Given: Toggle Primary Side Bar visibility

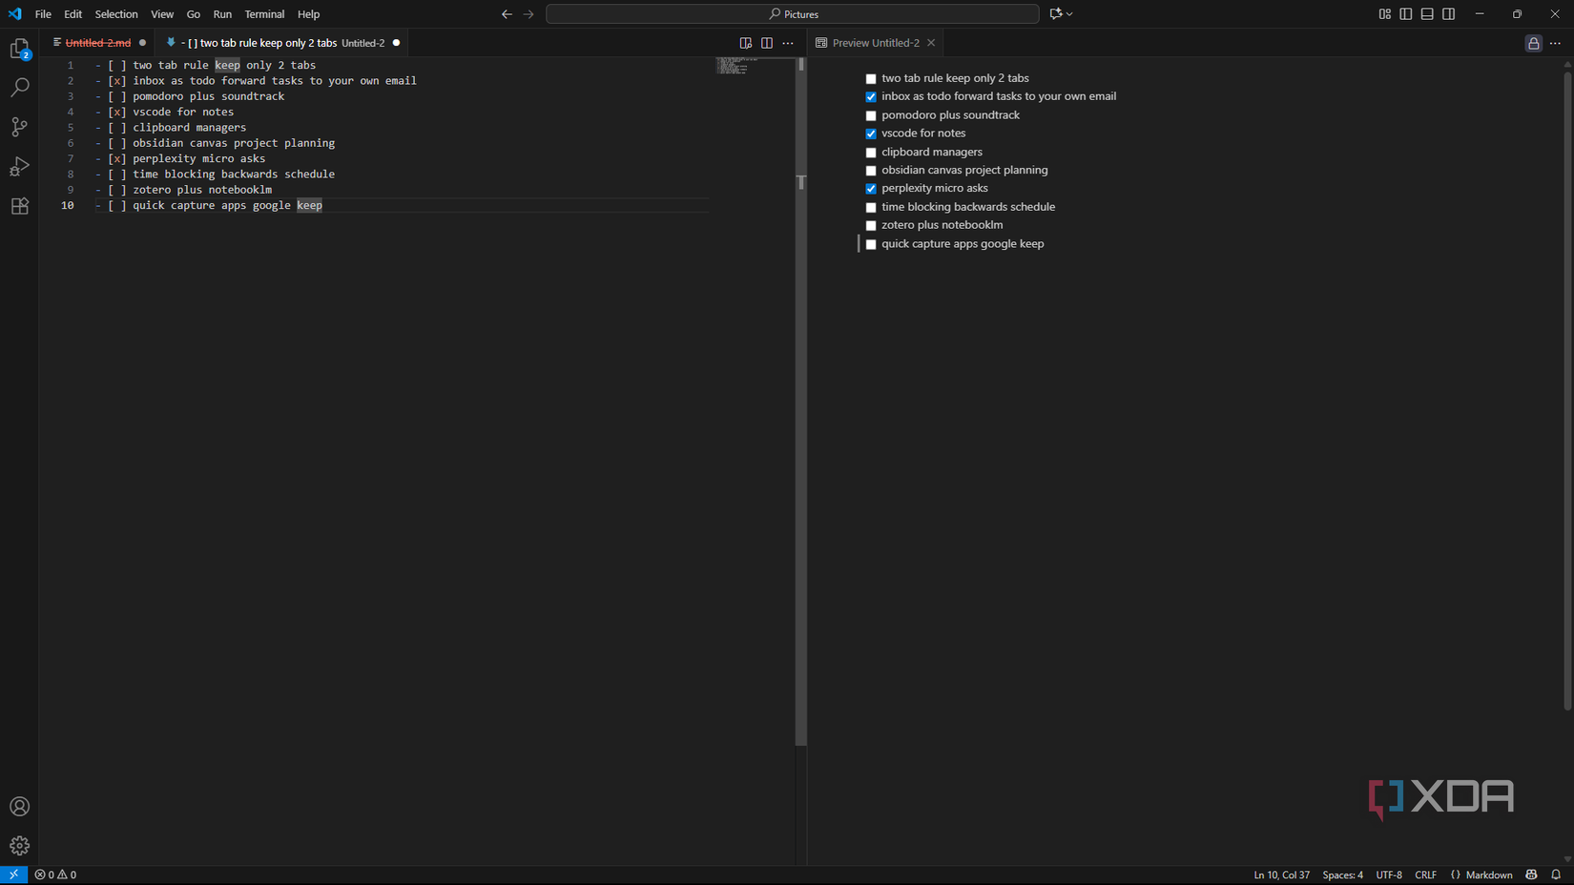Looking at the screenshot, I should click(x=1406, y=14).
